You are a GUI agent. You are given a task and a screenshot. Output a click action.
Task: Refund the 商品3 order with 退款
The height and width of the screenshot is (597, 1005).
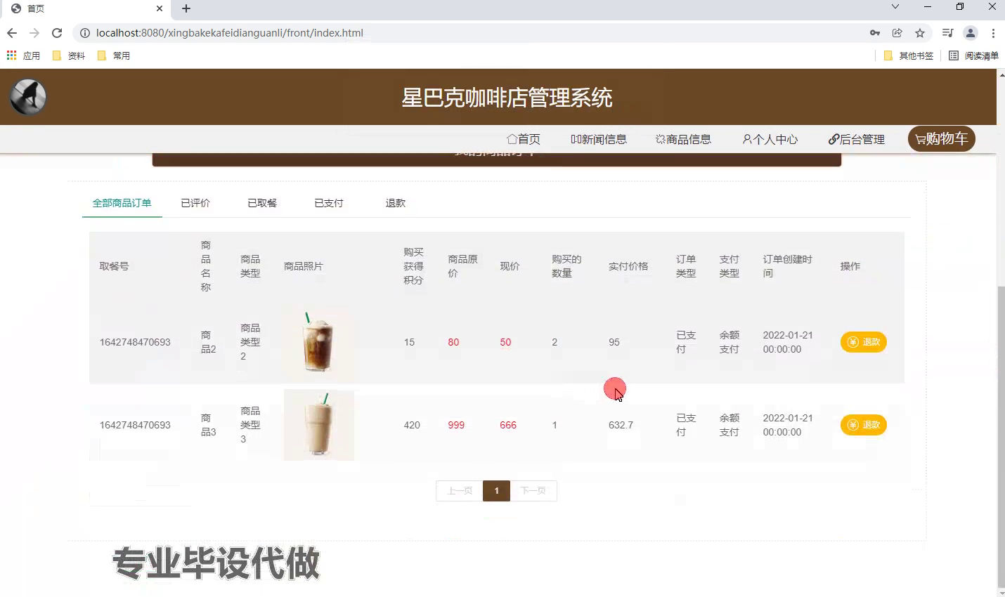(864, 425)
